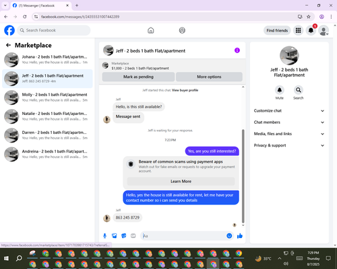Expand the Chat members section
The height and width of the screenshot is (269, 337).
[x=289, y=122]
